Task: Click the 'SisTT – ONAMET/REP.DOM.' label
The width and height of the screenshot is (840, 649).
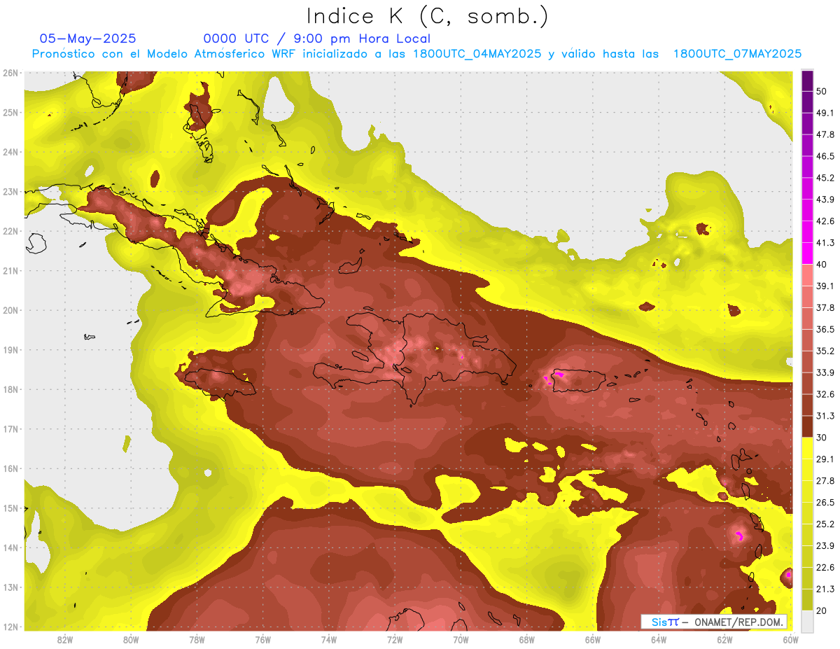Action: pyautogui.click(x=714, y=622)
